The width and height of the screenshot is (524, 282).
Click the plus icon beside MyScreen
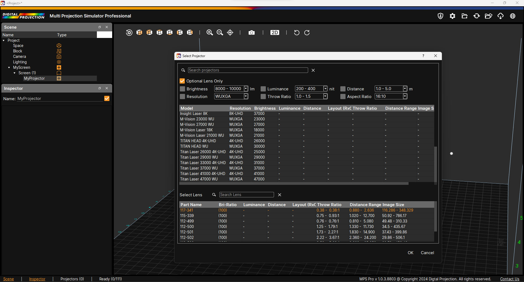click(59, 67)
